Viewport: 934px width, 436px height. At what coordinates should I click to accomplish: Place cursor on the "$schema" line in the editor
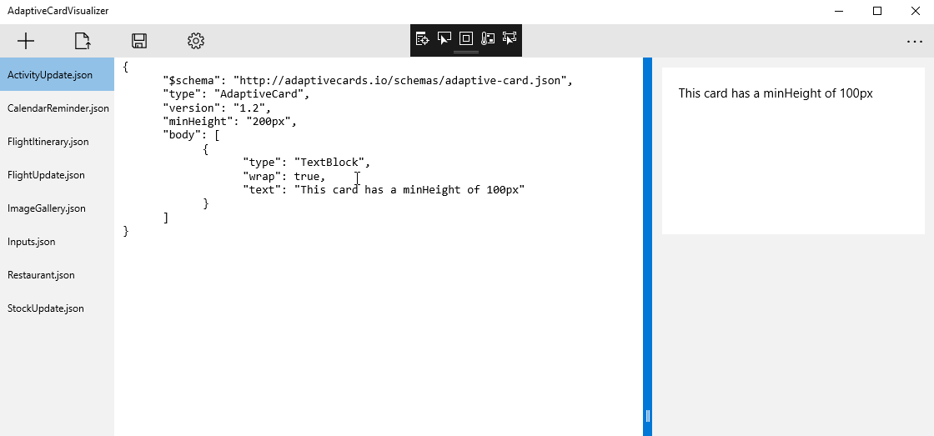pos(368,80)
